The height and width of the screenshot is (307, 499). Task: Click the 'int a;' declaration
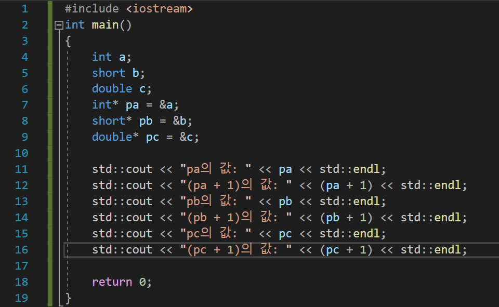pos(111,57)
